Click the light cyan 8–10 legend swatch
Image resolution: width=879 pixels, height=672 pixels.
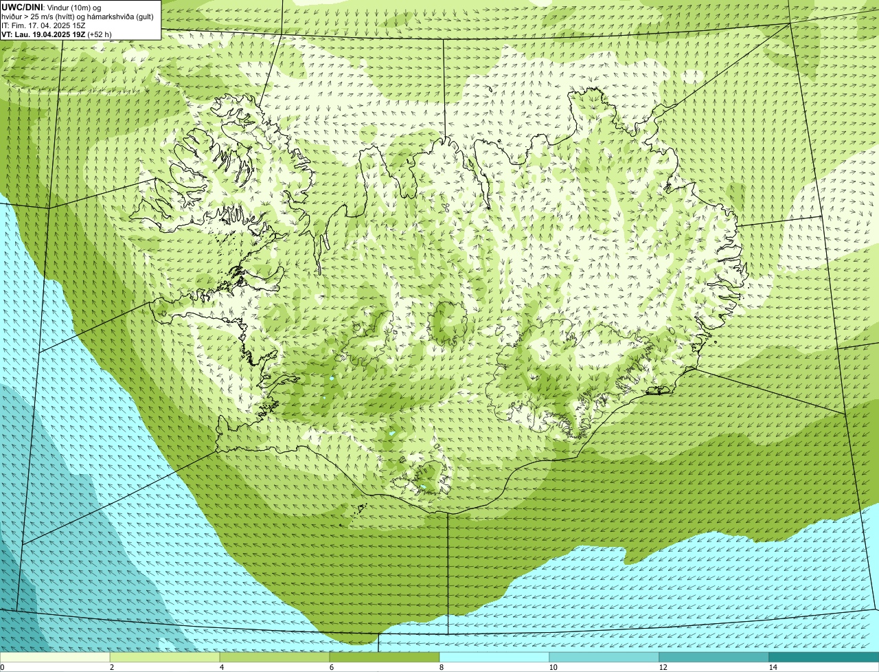pos(494,657)
